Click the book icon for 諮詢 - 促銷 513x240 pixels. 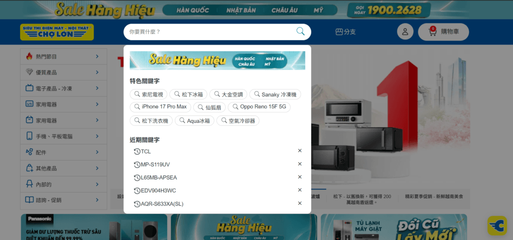(30, 199)
